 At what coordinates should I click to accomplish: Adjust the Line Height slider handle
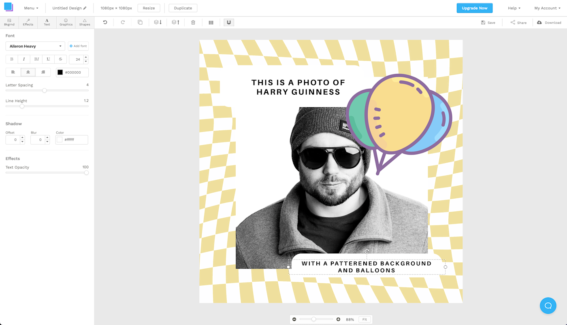pyautogui.click(x=22, y=106)
